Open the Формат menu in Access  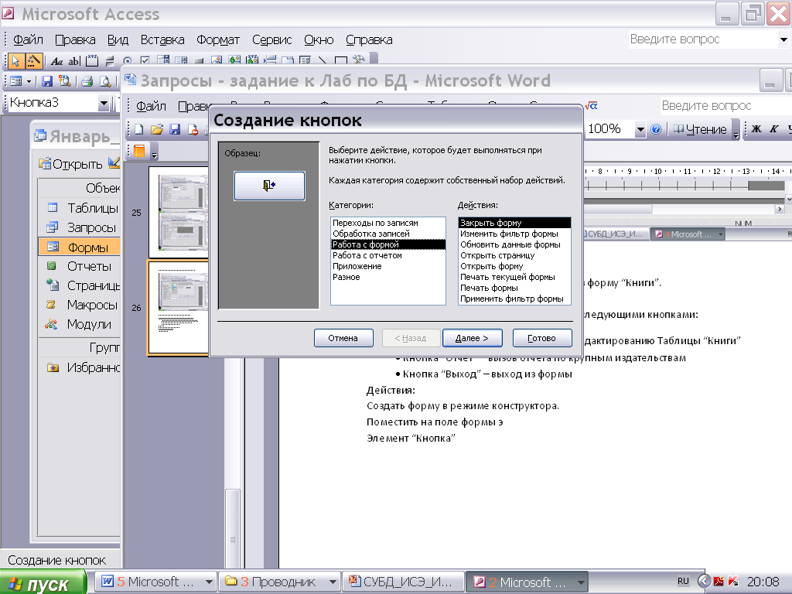(217, 39)
